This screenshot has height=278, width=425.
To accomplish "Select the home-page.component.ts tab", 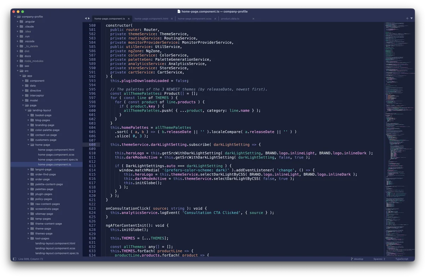I will pyautogui.click(x=109, y=19).
